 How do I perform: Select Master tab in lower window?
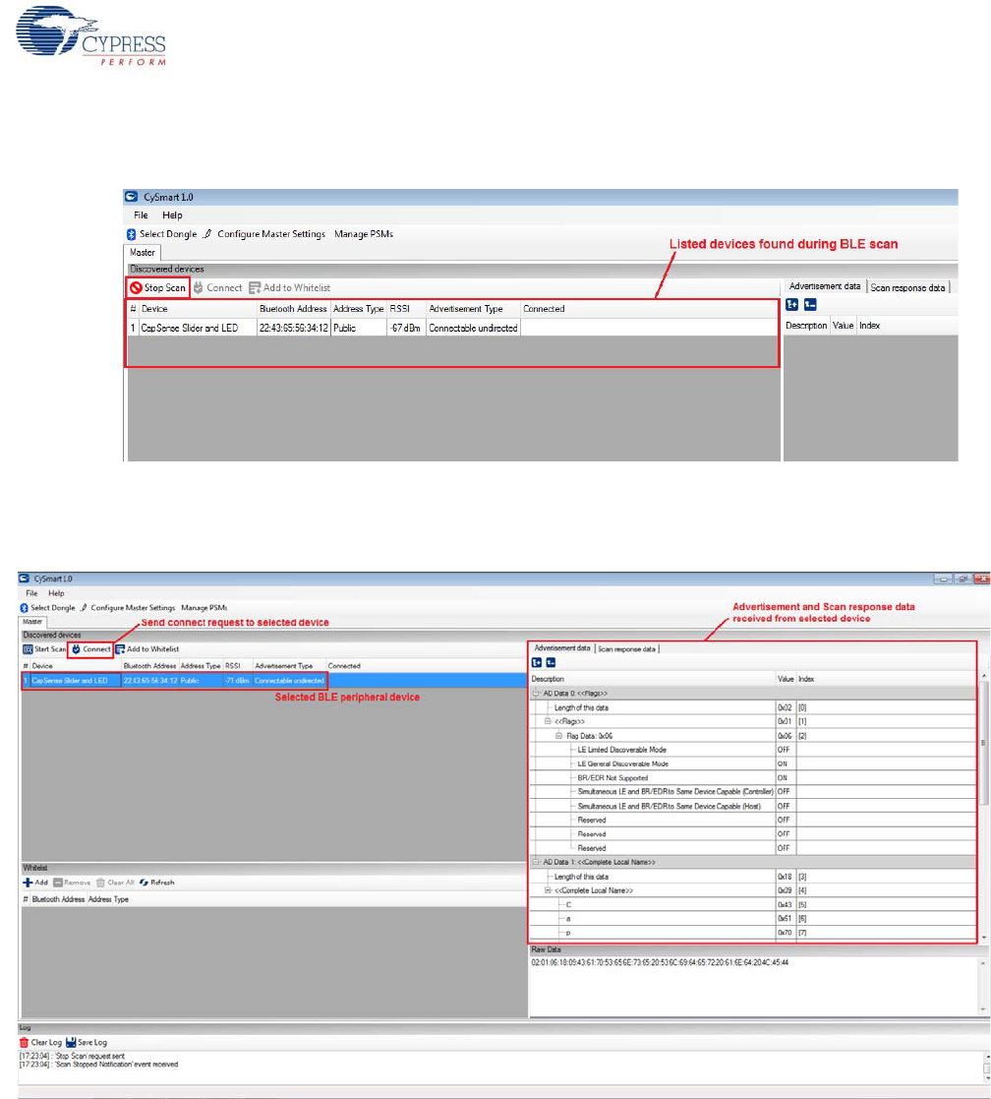(x=32, y=622)
